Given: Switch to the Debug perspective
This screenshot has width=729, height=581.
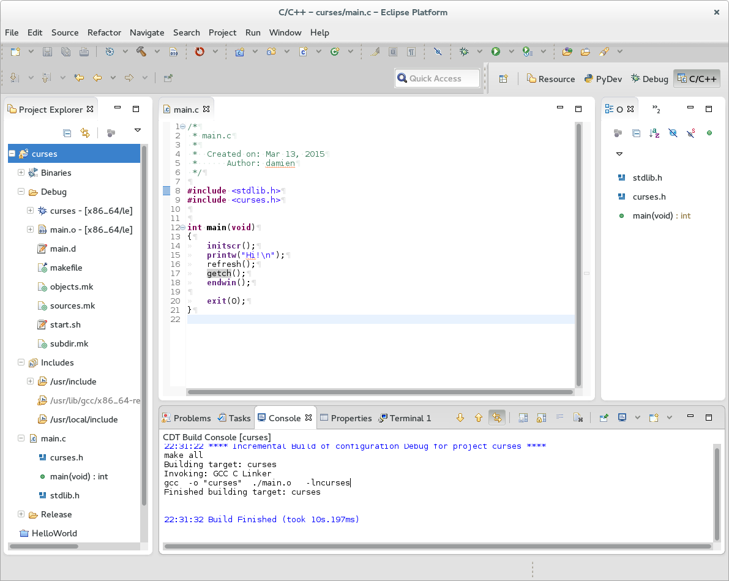Looking at the screenshot, I should click(x=649, y=78).
